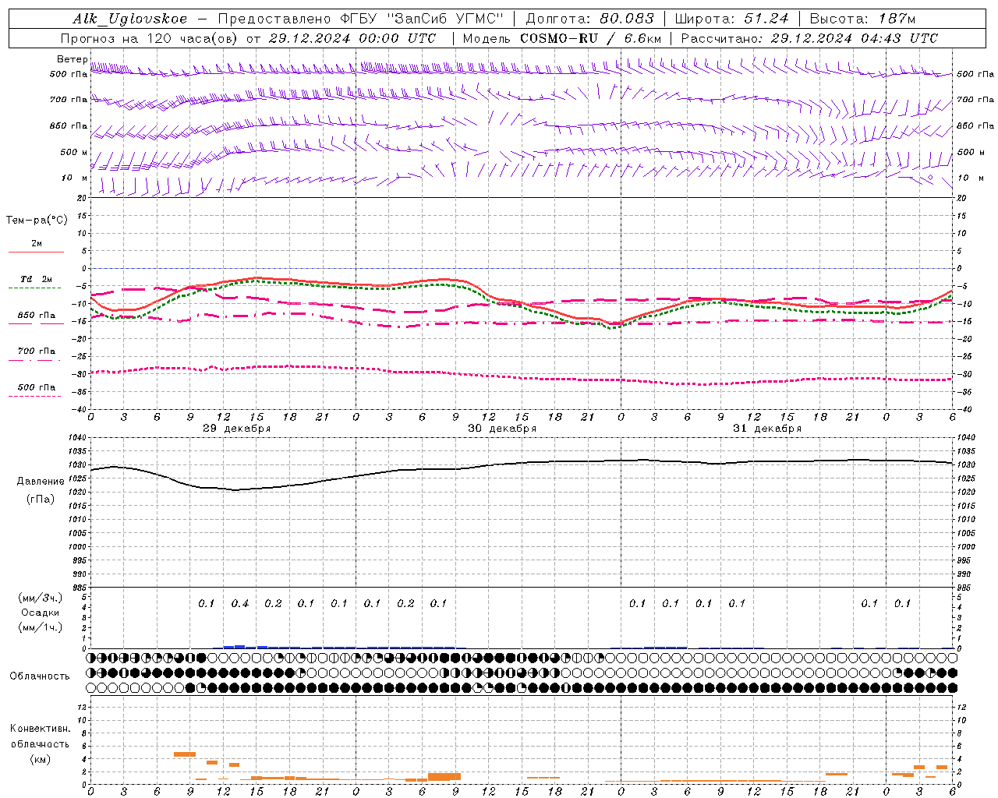Click the Тем-ра(°C) axis label
Screen dimensions: 998x798
pyautogui.click(x=37, y=221)
